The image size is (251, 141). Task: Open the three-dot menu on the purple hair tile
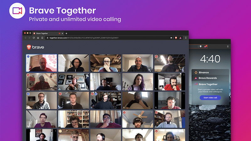(x=152, y=75)
